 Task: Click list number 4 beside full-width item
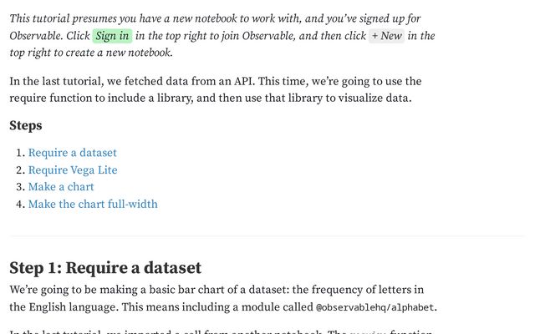(x=20, y=204)
